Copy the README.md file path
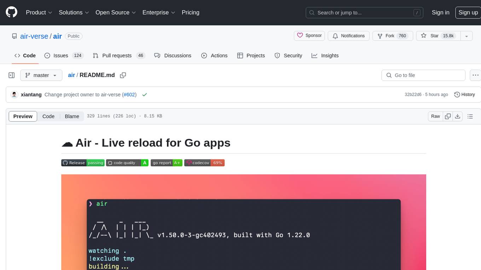 (123, 75)
